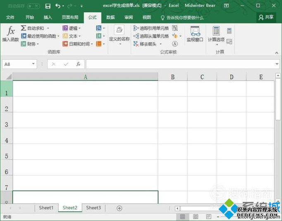Switch to the Home tab
The image size is (282, 221).
pyautogui.click(x=29, y=17)
